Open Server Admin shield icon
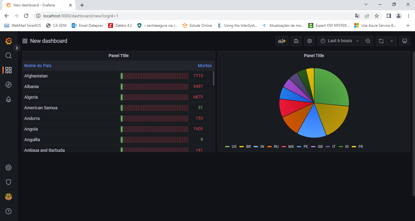The image size is (415, 221). (x=9, y=182)
